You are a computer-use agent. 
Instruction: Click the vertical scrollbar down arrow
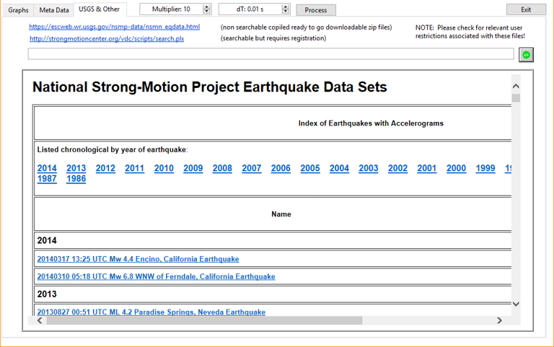coord(516,304)
